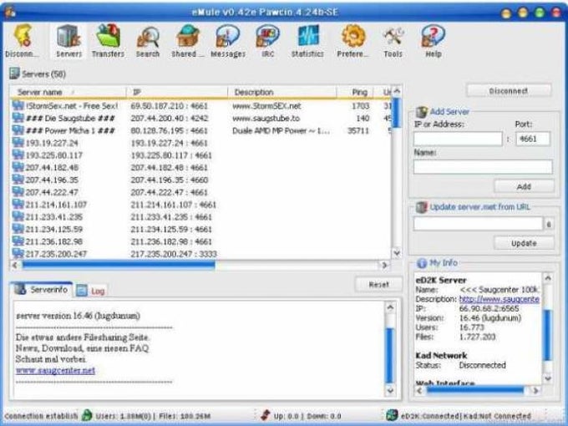Click the Update button for server.met

click(x=524, y=243)
